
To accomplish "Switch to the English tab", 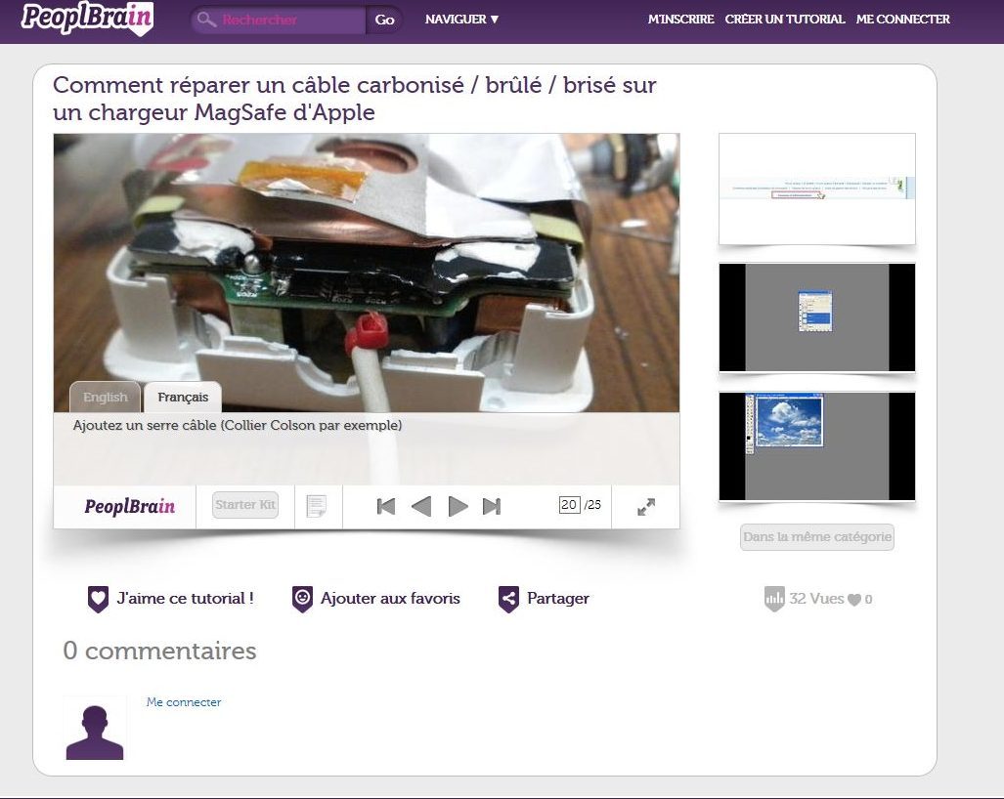I will [106, 398].
